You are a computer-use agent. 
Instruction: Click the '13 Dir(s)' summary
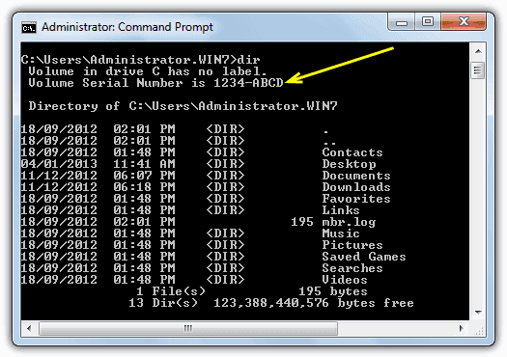click(163, 303)
